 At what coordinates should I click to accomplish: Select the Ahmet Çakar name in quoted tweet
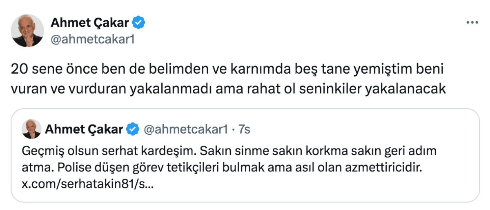[84, 129]
